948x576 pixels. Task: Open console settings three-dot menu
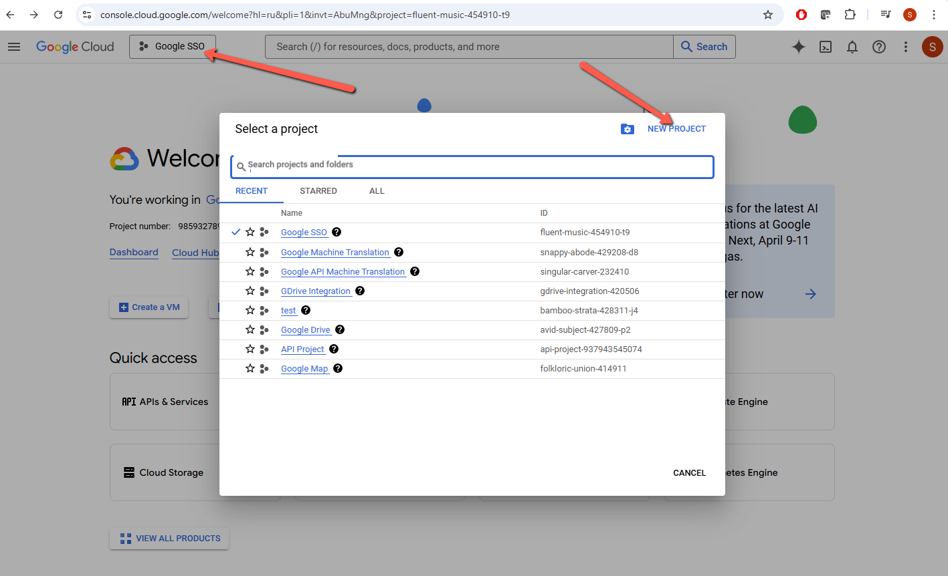(906, 47)
